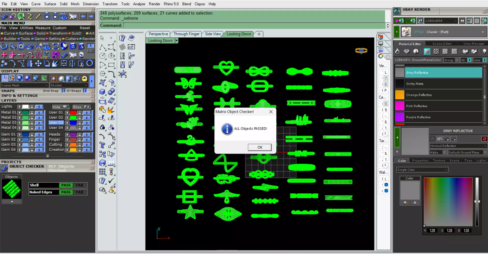Open the Surface menu
The image size is (488, 254).
50,4
